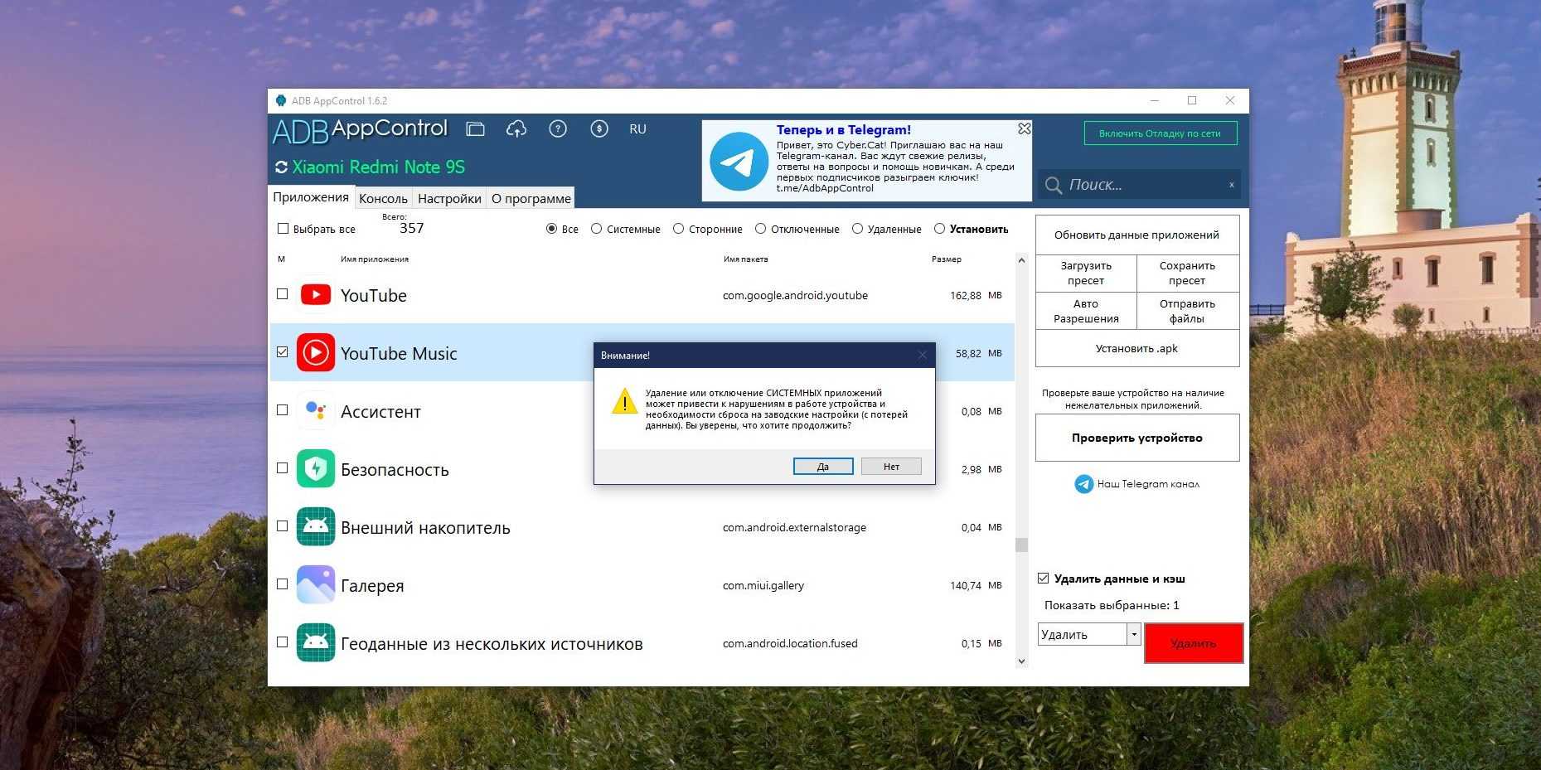The width and height of the screenshot is (1541, 770).
Task: Switch to the Консоль tab
Action: (x=383, y=199)
